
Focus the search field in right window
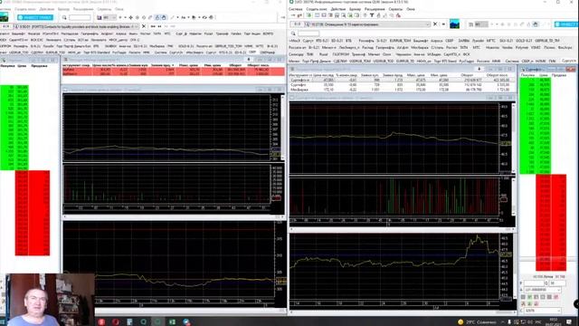(308, 34)
